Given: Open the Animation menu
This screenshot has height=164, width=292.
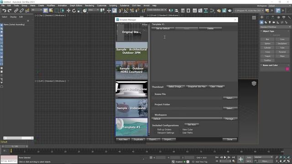Looking at the screenshot, I should tap(63, 5).
